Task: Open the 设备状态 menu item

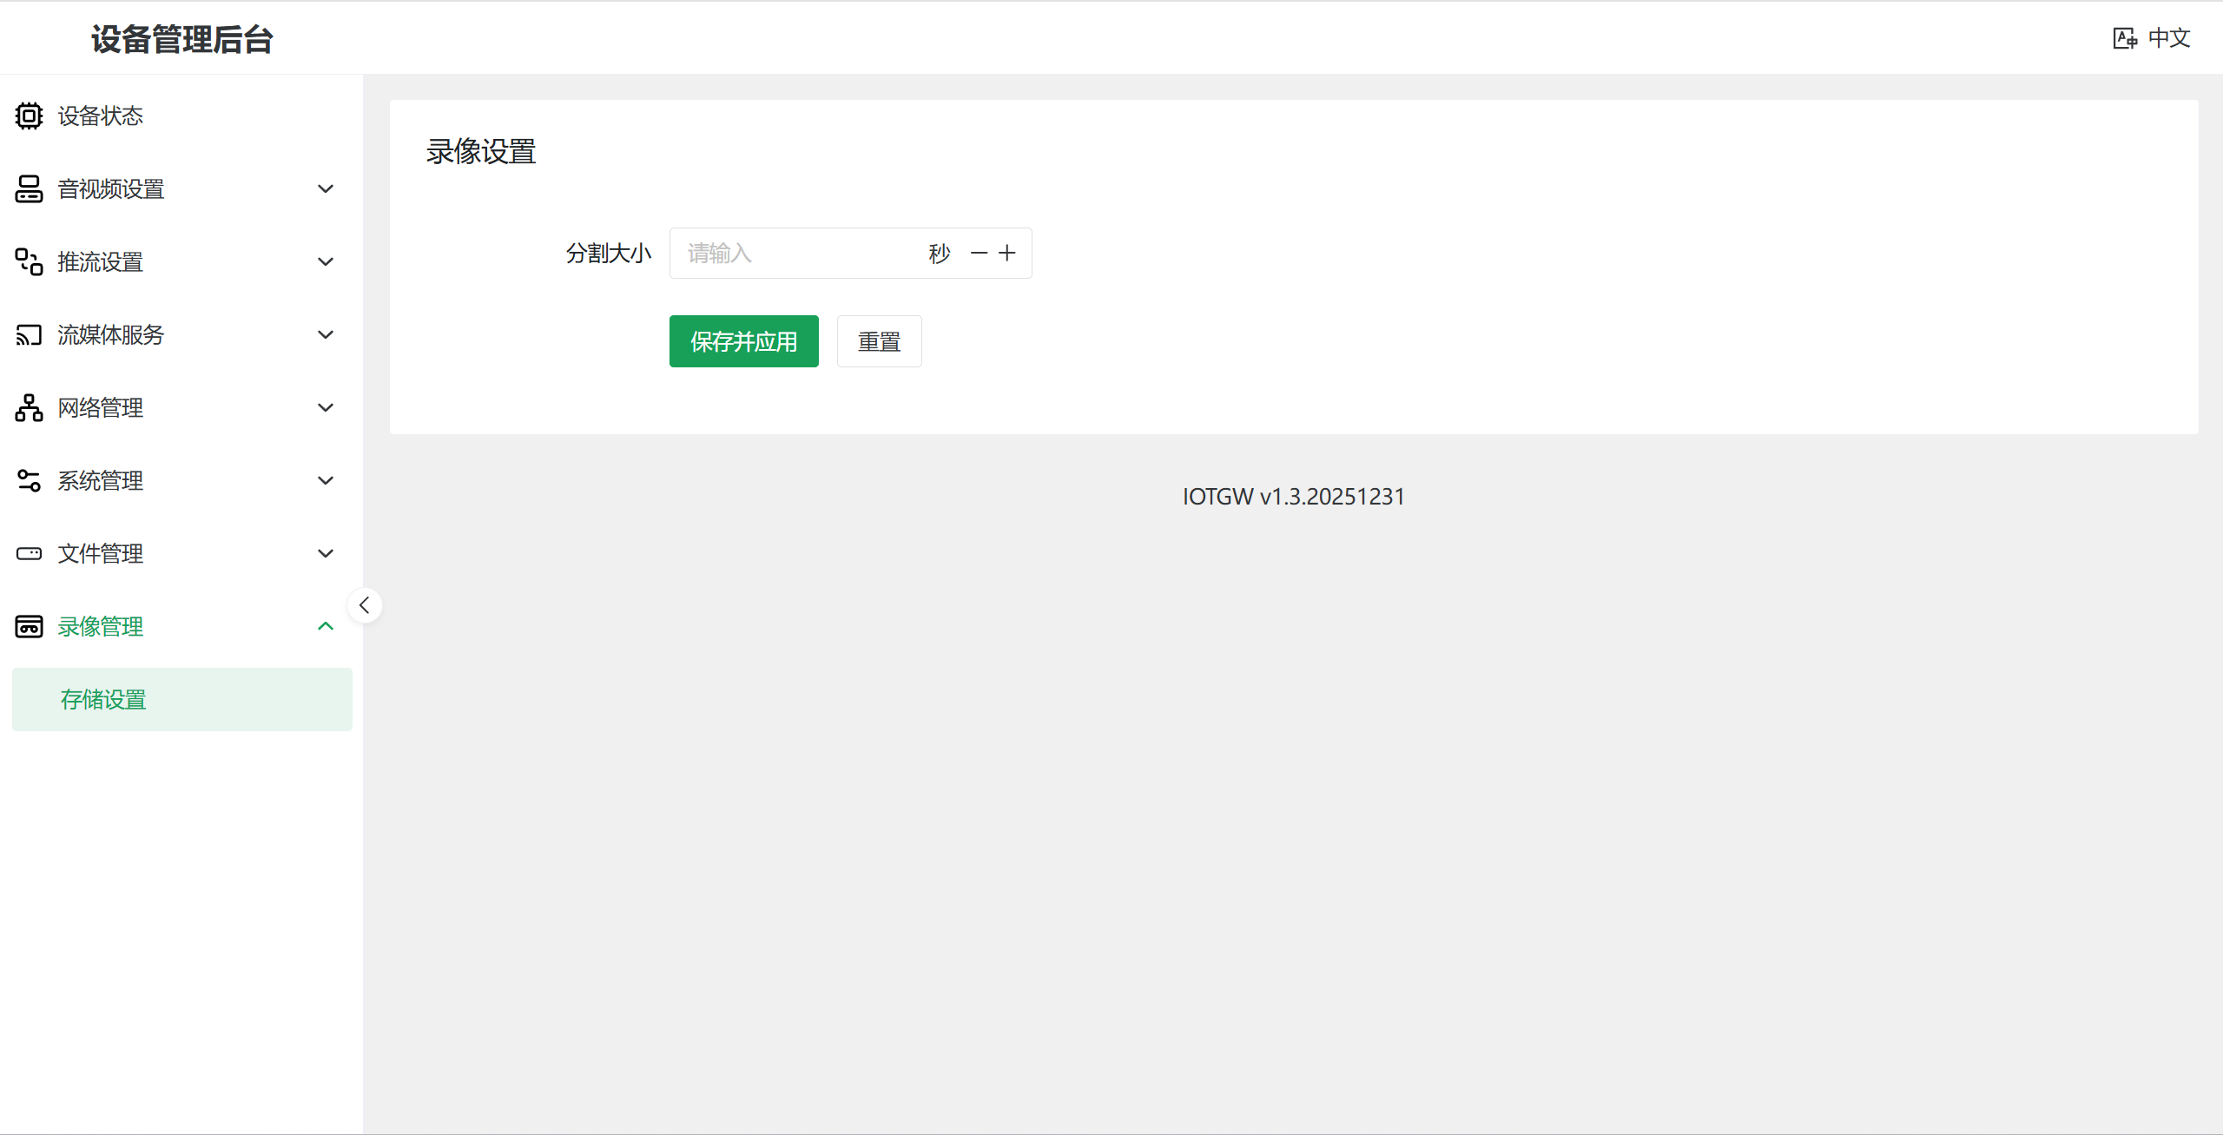Action: coord(101,115)
